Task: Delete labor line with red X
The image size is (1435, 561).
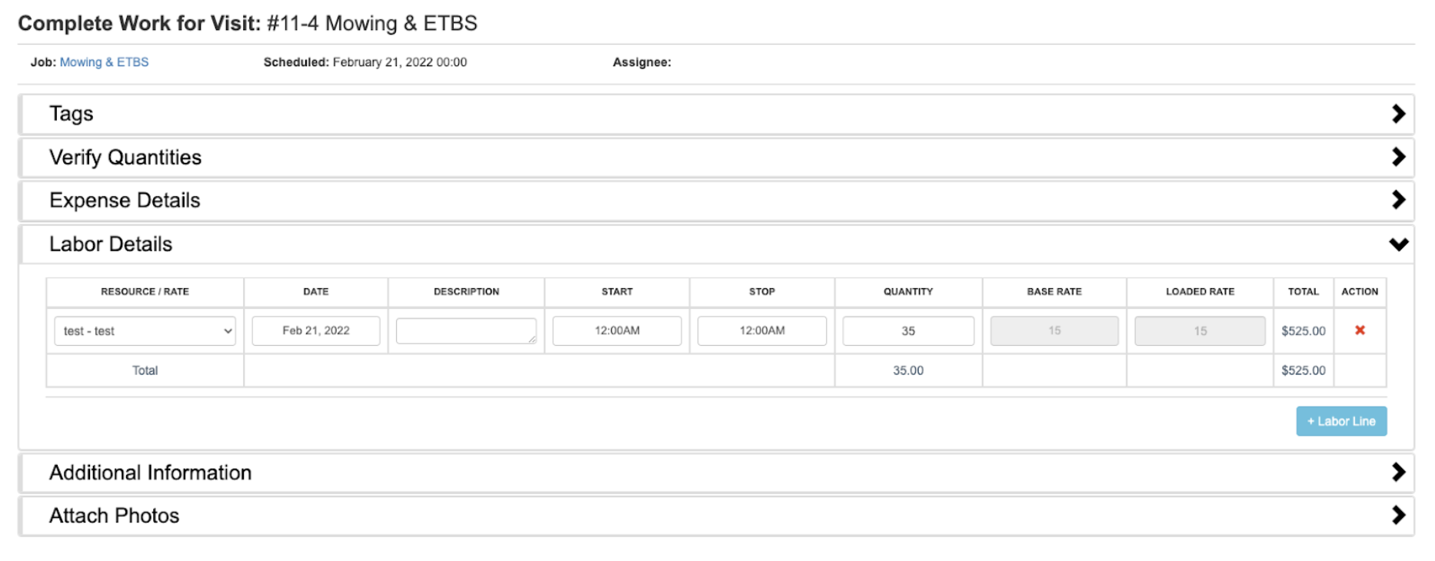Action: pyautogui.click(x=1359, y=330)
